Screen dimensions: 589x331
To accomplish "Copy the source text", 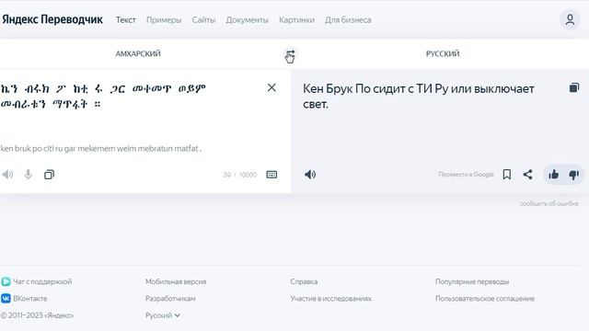I will [x=49, y=175].
